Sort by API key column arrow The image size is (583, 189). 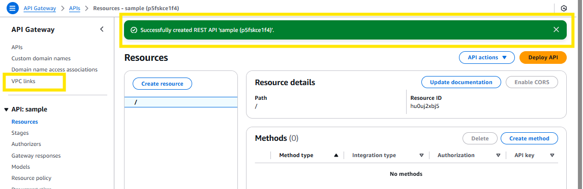[x=552, y=155]
